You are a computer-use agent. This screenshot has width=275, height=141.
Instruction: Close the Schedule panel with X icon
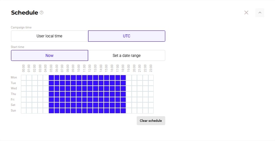pyautogui.click(x=246, y=13)
